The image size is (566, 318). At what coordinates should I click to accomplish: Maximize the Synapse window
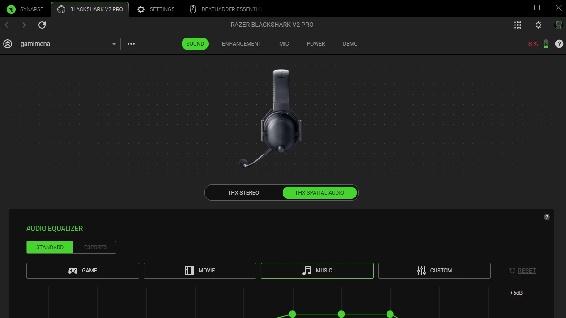point(537,8)
